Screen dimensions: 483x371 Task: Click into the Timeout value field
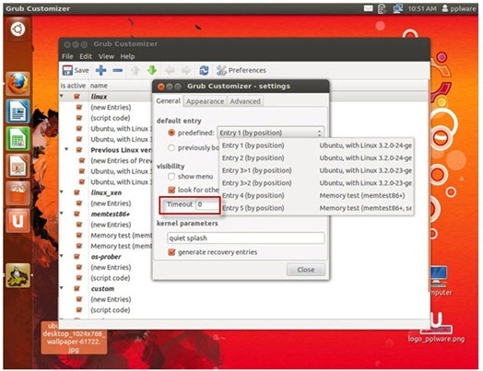207,204
